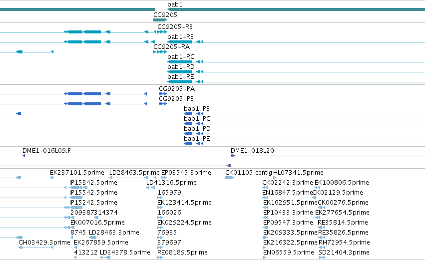This screenshot has width=425, height=260.
Task: Select the DME1-018L20 clone label
Action: (x=252, y=151)
